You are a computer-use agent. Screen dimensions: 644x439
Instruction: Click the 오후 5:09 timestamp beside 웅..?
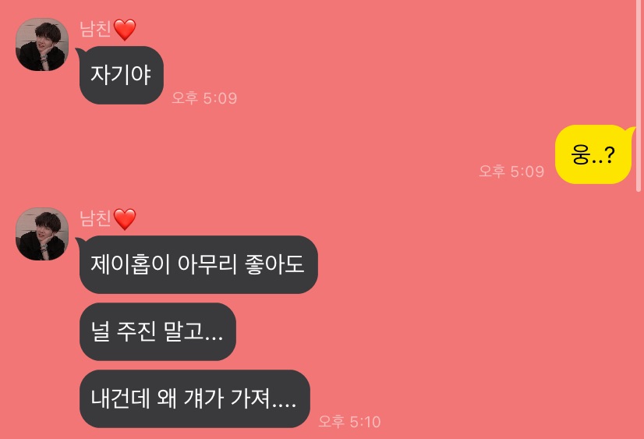coord(511,172)
